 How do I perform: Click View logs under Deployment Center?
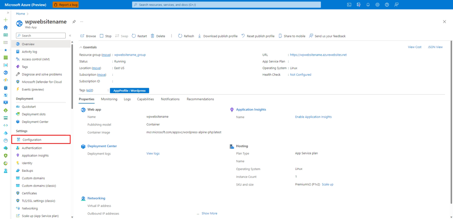153,153
